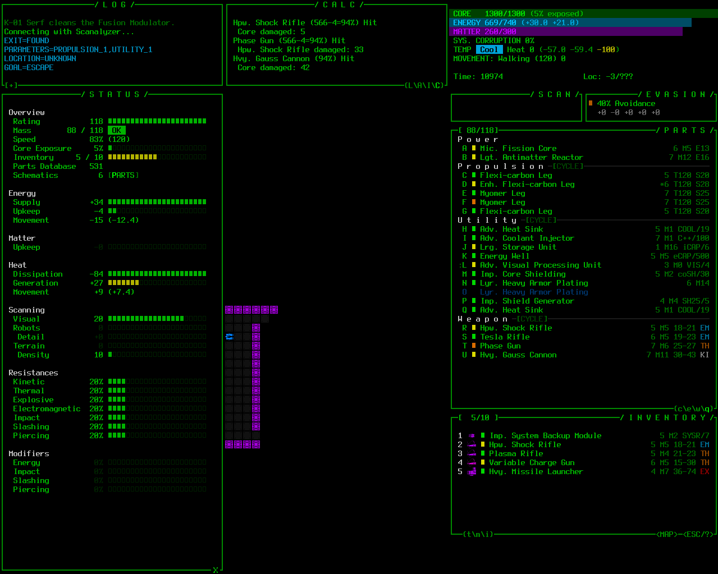Screen dimensions: 718x574
Task: Click the blue ENERGY bar at top
Action: point(571,22)
